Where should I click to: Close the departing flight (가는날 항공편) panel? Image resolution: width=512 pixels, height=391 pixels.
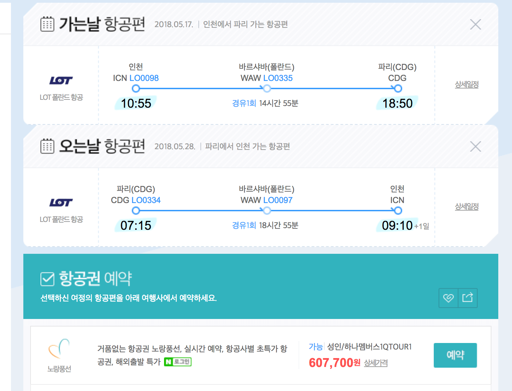[475, 24]
